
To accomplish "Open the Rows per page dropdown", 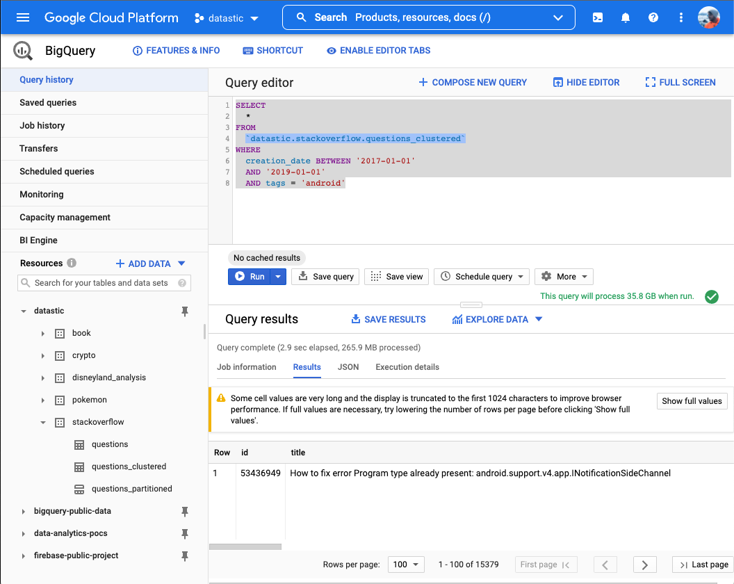I will pos(406,564).
